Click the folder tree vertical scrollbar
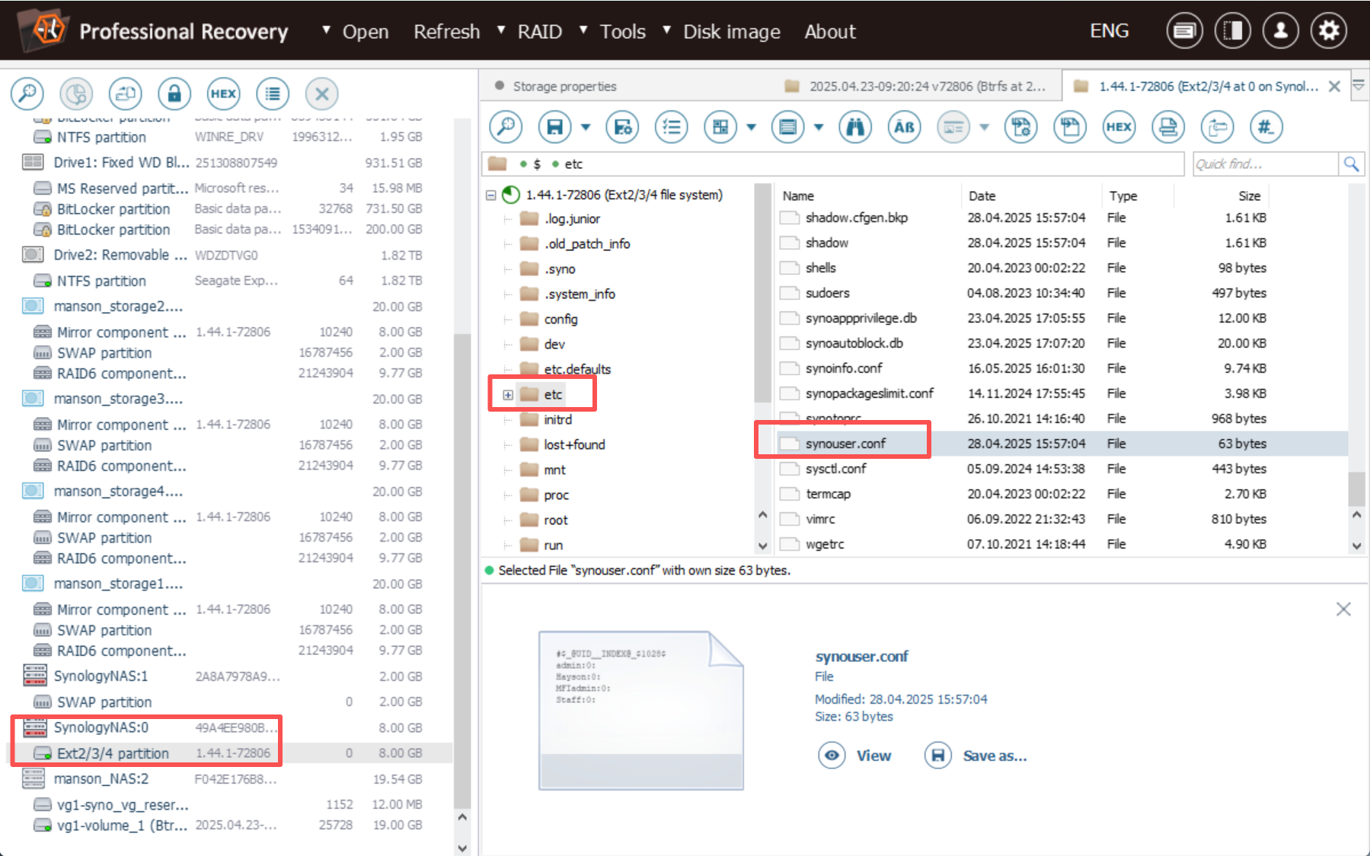The width and height of the screenshot is (1370, 856). coord(762,293)
